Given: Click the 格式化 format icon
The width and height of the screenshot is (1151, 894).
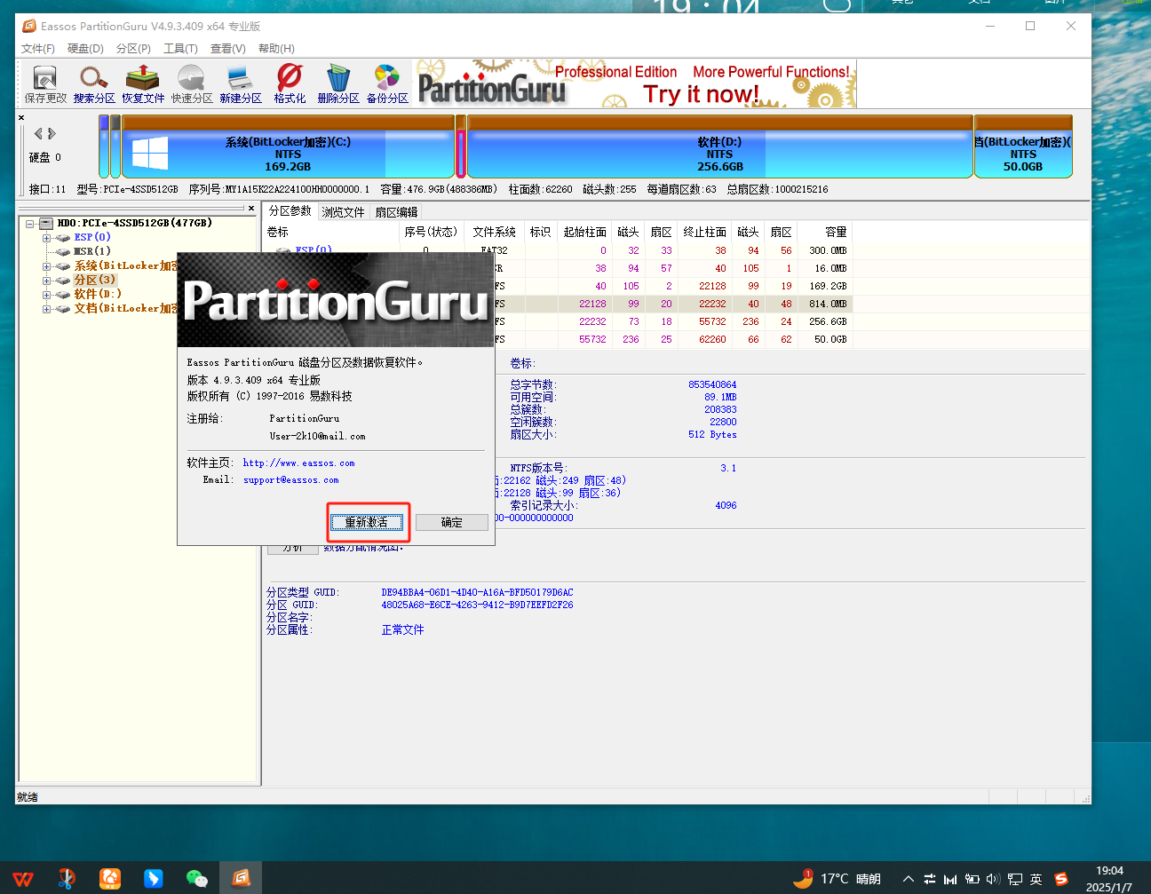Looking at the screenshot, I should pos(290,84).
